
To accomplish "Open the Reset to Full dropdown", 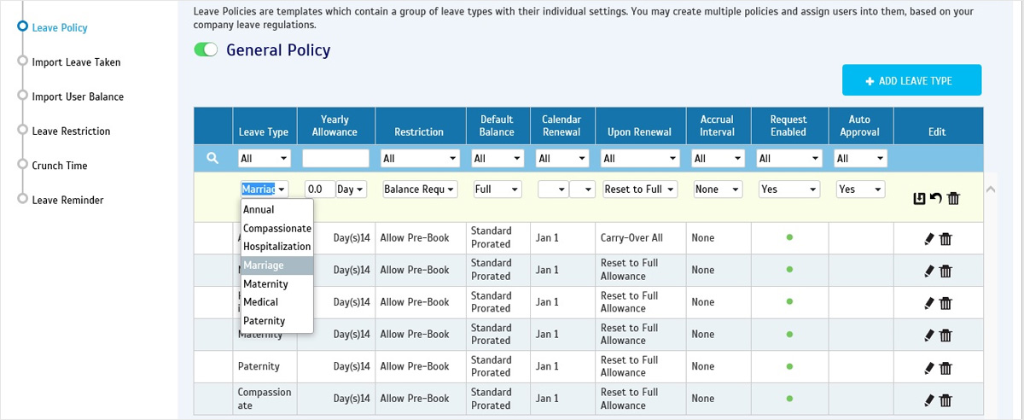I will (640, 190).
